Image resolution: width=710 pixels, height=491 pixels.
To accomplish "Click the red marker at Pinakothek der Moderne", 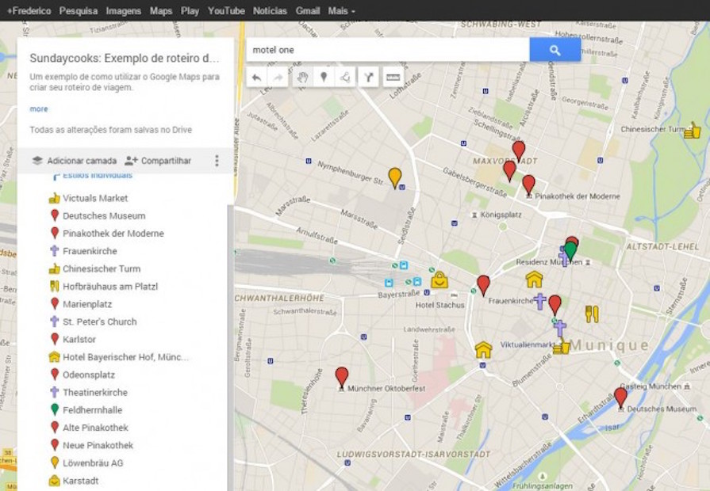I will 528,185.
